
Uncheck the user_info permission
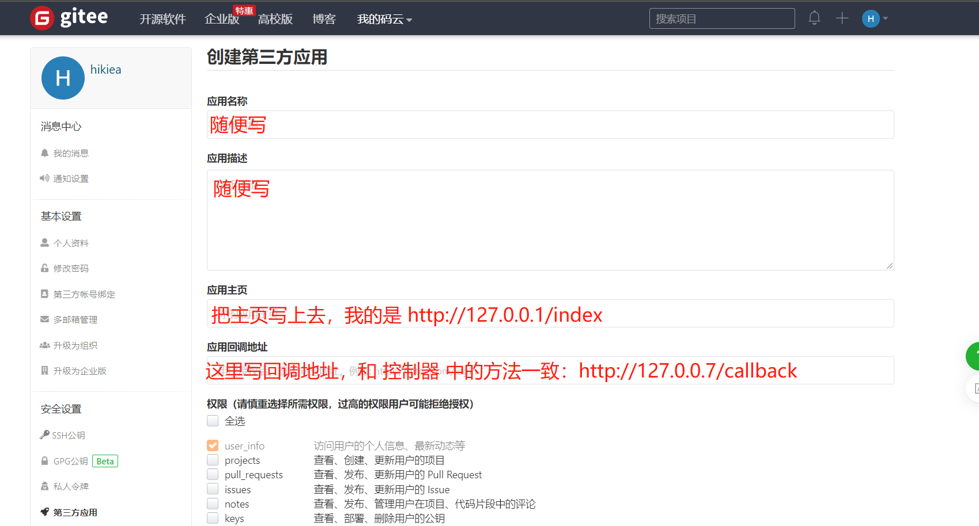(x=212, y=445)
